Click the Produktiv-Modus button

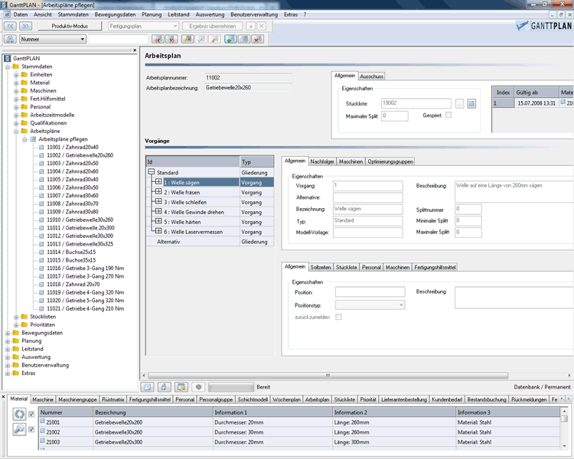(x=70, y=26)
